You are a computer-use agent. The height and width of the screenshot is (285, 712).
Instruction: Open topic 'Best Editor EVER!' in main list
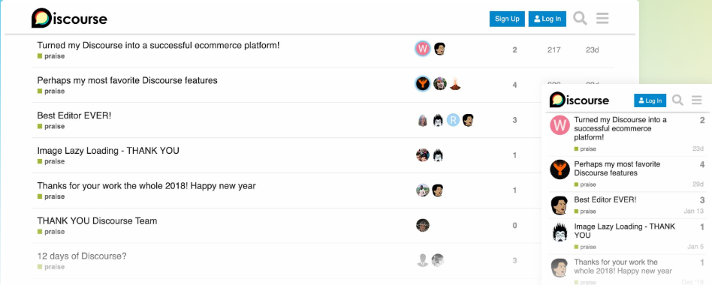coord(74,115)
